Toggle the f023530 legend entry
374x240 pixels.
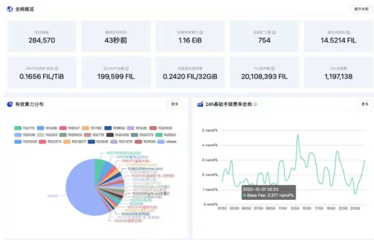[161, 128]
